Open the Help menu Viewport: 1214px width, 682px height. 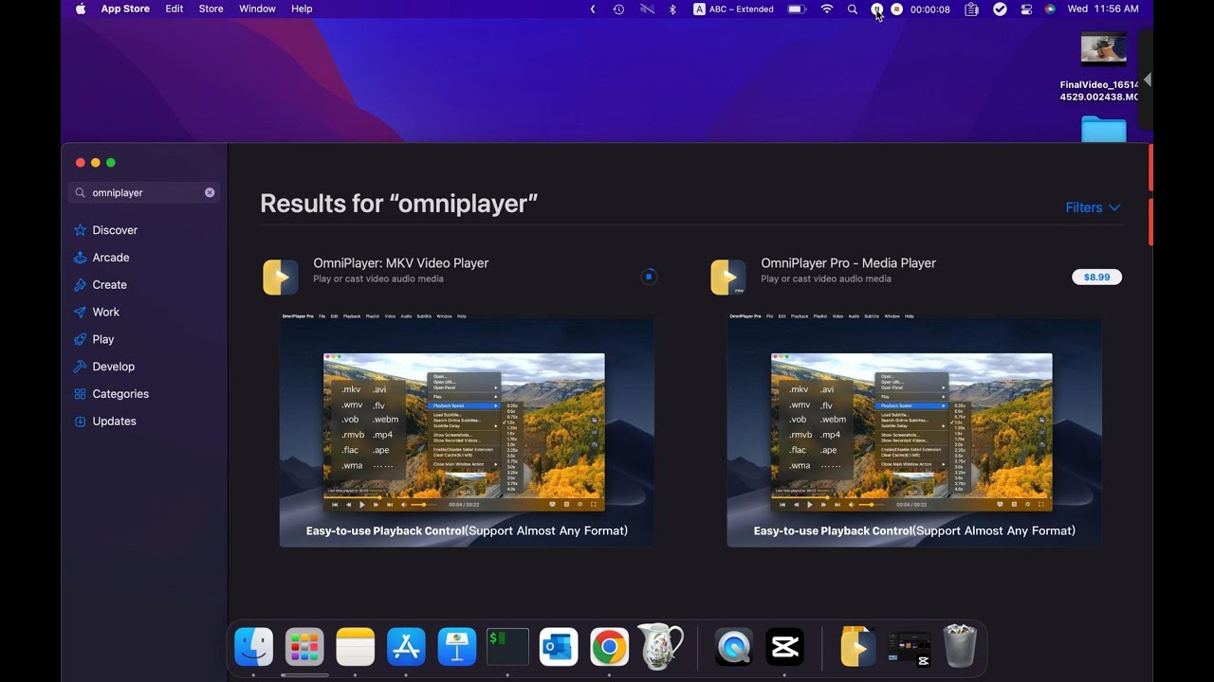[x=302, y=9]
